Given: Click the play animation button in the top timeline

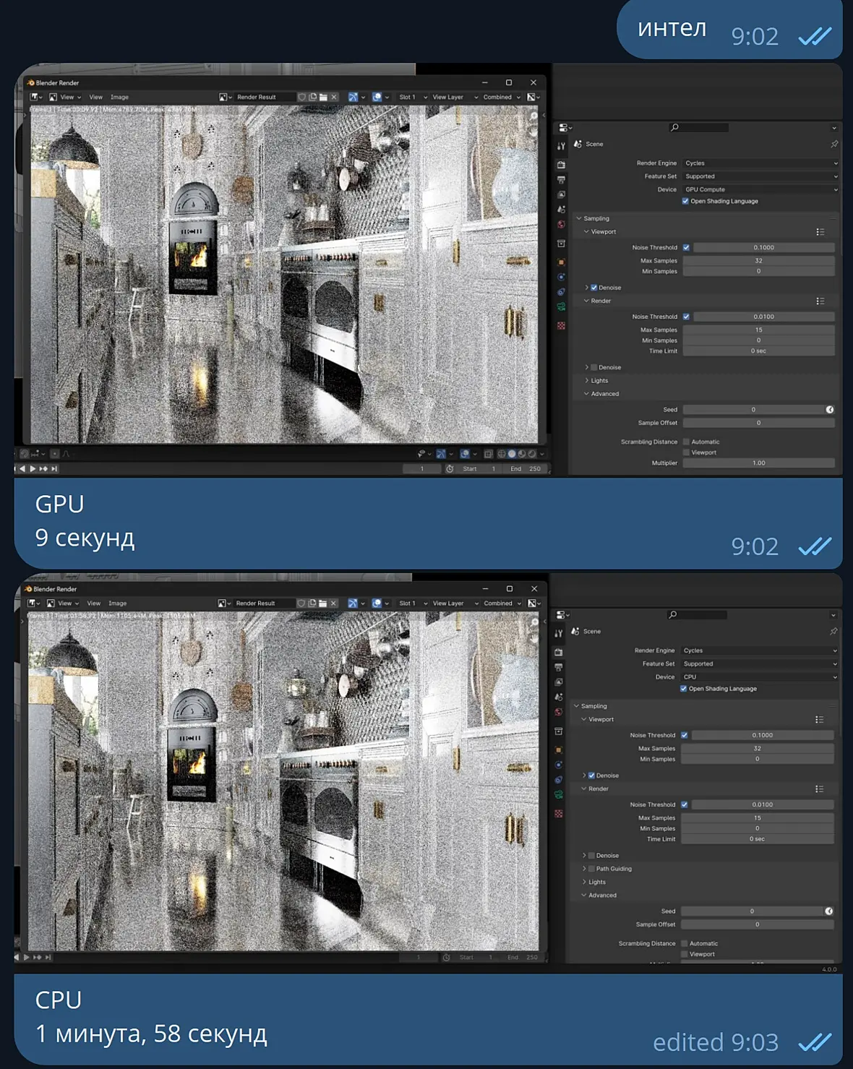Looking at the screenshot, I should (x=33, y=468).
